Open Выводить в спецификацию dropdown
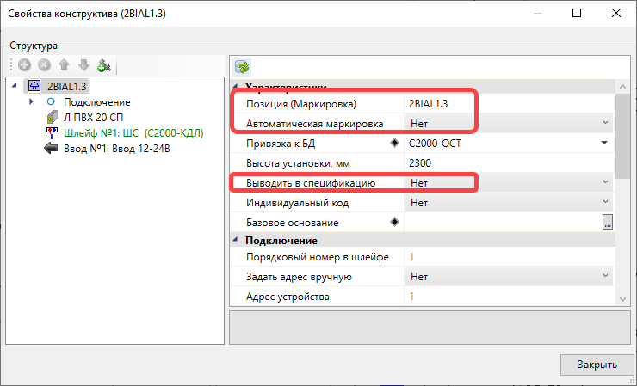Screen dimensions: 637x386 click(x=605, y=182)
